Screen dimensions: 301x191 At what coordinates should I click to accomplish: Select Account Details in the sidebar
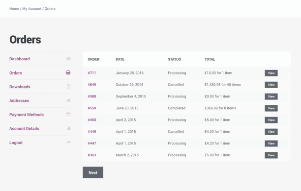(x=24, y=128)
